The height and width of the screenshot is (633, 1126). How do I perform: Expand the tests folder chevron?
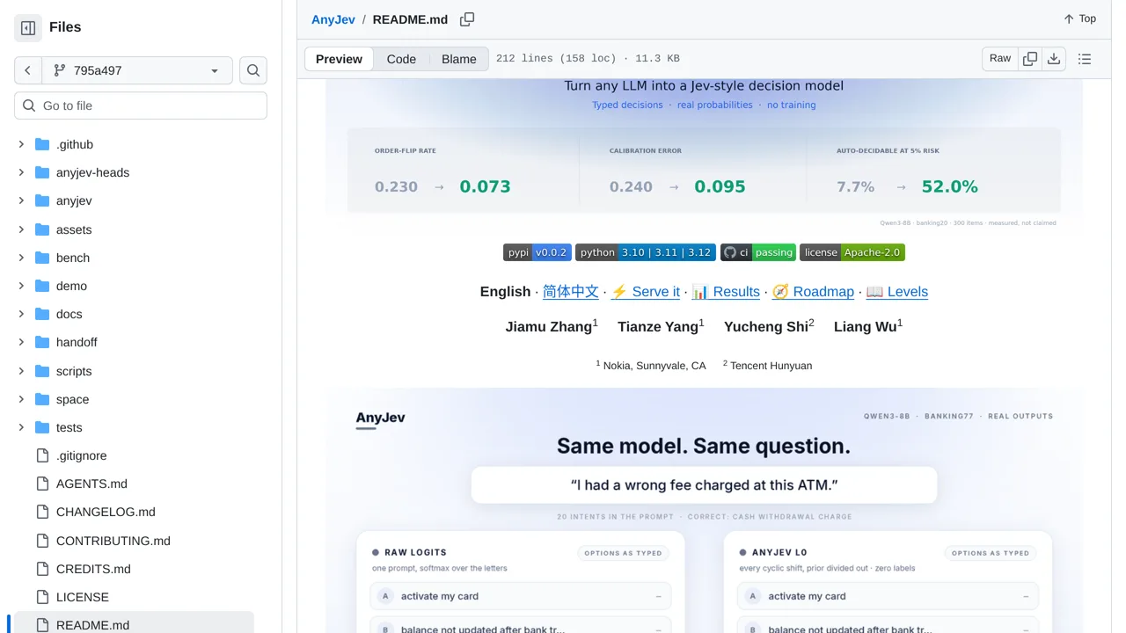click(x=21, y=427)
